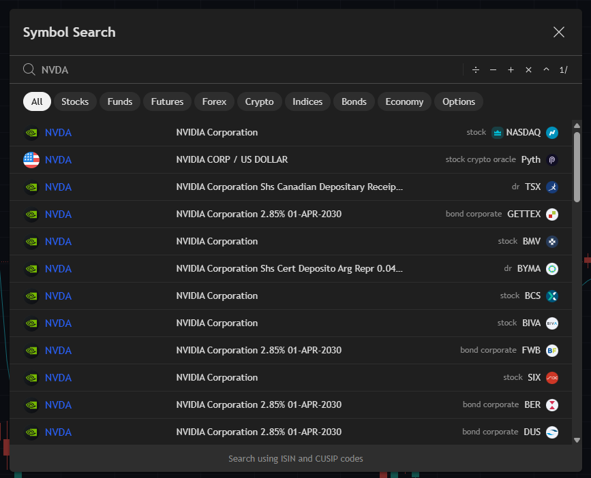Click the BYMA exchange logo icon
Viewport: 591px width, 478px height.
pos(552,269)
